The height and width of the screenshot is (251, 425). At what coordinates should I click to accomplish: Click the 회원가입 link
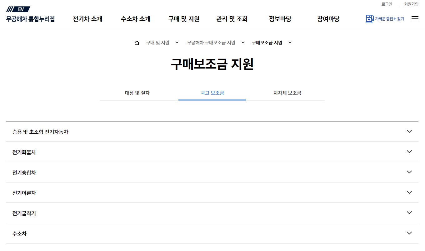click(x=411, y=4)
